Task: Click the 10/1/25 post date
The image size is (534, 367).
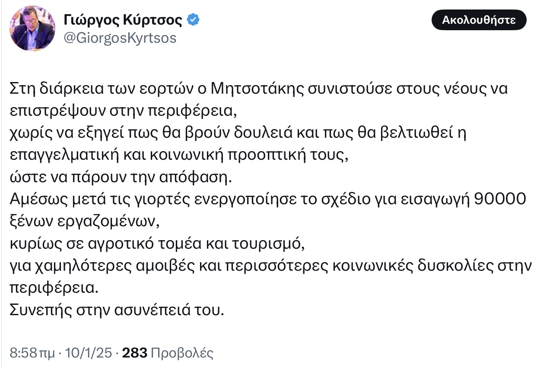Action: click(x=89, y=354)
